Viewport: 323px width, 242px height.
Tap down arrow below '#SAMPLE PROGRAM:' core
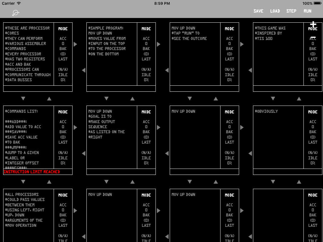coord(106,99)
